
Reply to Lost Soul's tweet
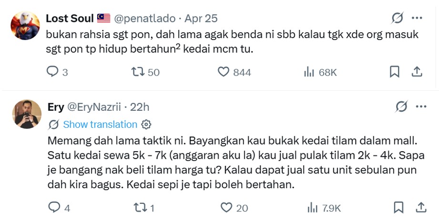(x=52, y=72)
